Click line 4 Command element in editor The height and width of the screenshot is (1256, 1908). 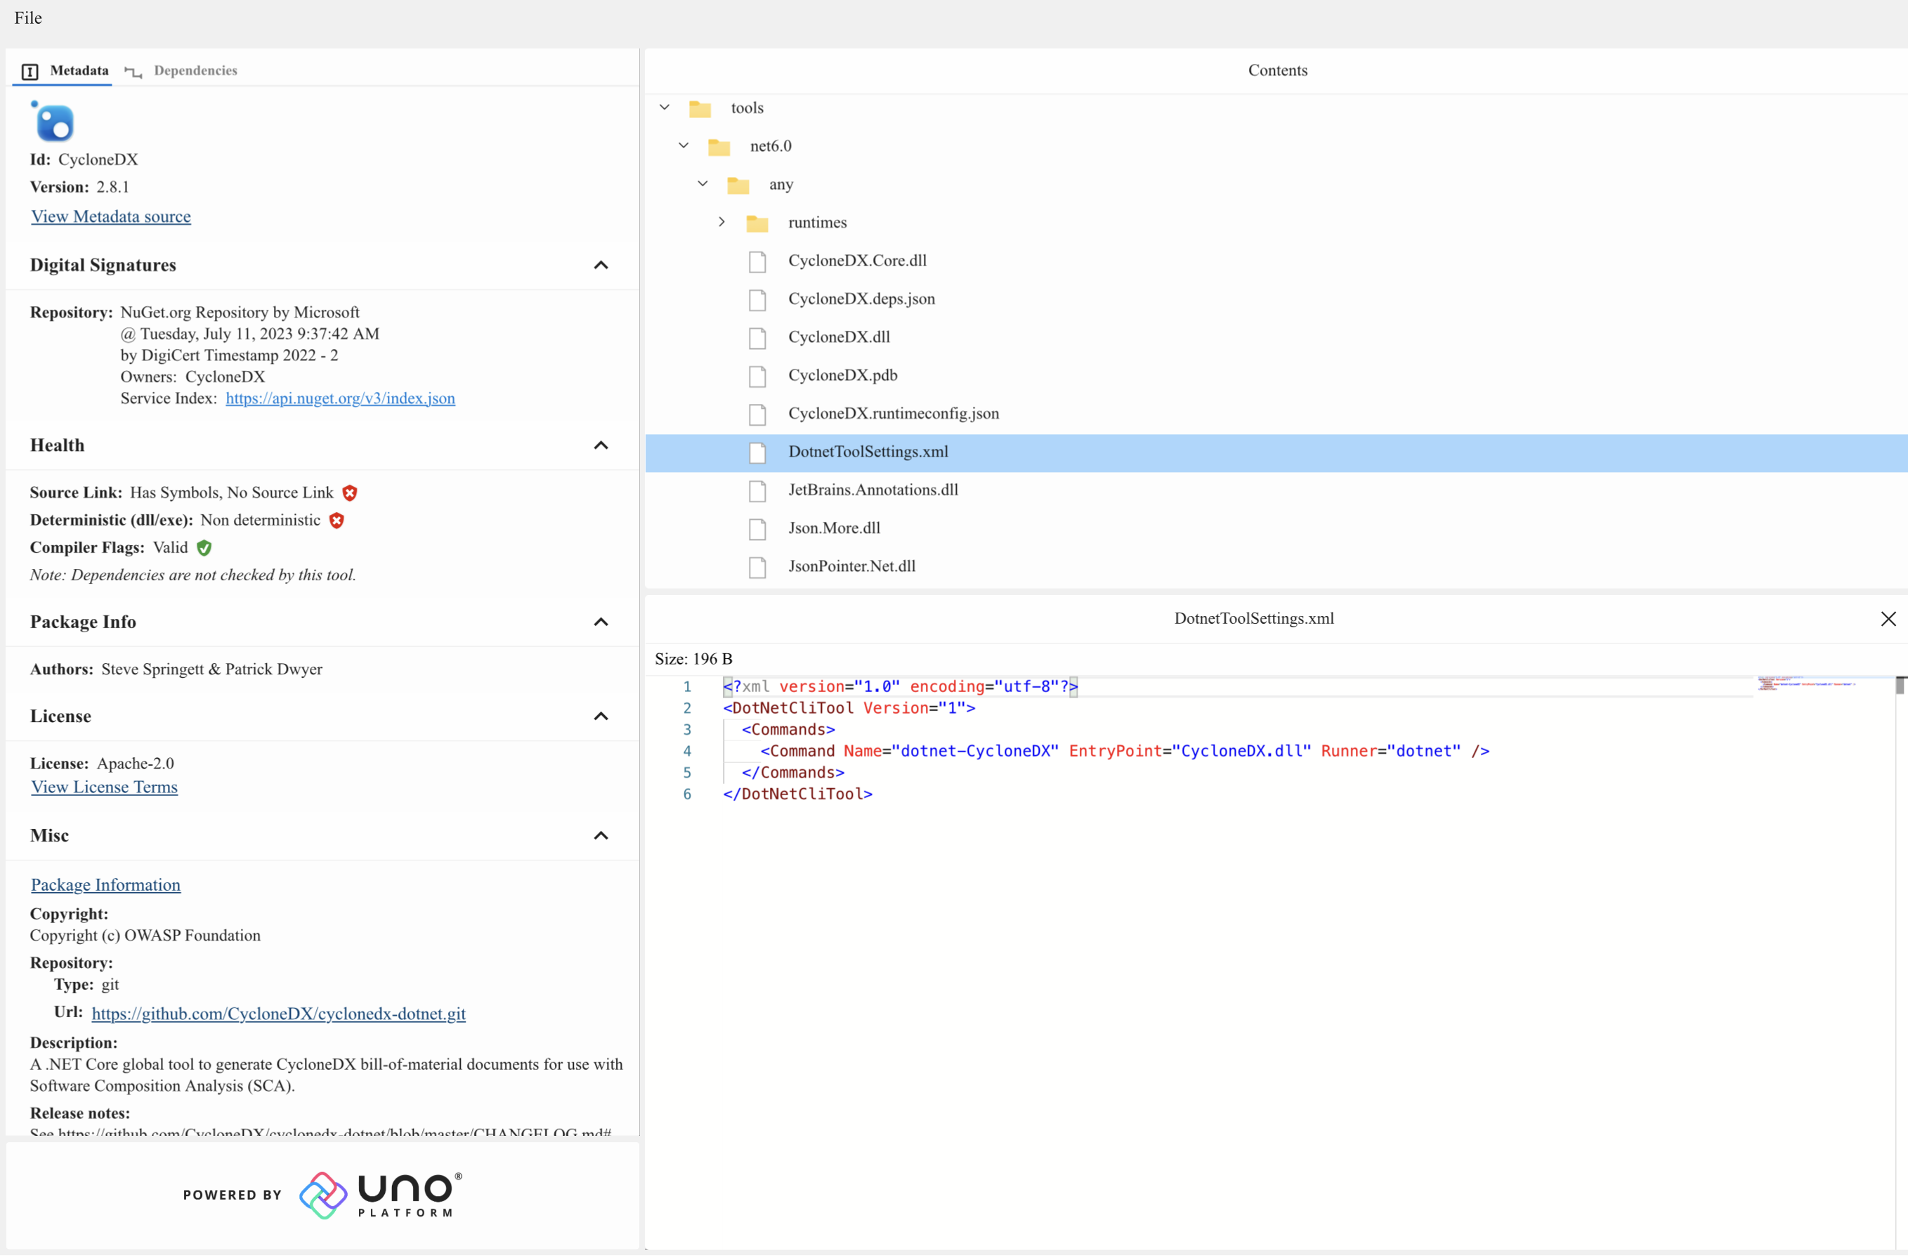pyautogui.click(x=1125, y=751)
